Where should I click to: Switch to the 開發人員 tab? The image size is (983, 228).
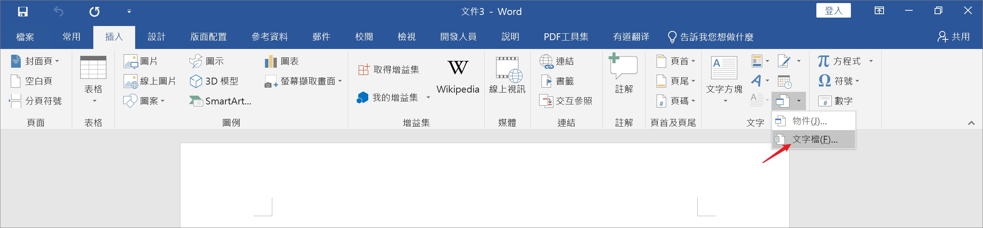click(x=458, y=37)
